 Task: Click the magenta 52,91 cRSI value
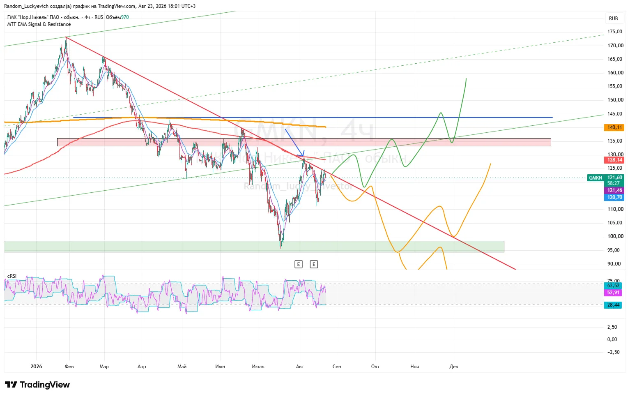tap(613, 293)
